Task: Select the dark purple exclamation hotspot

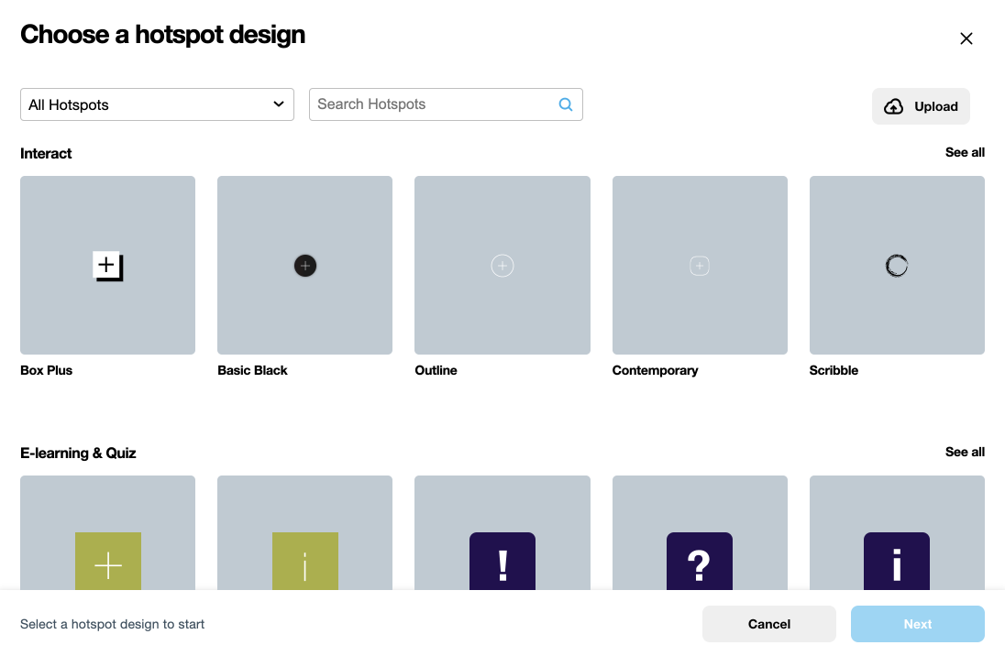Action: 502,563
